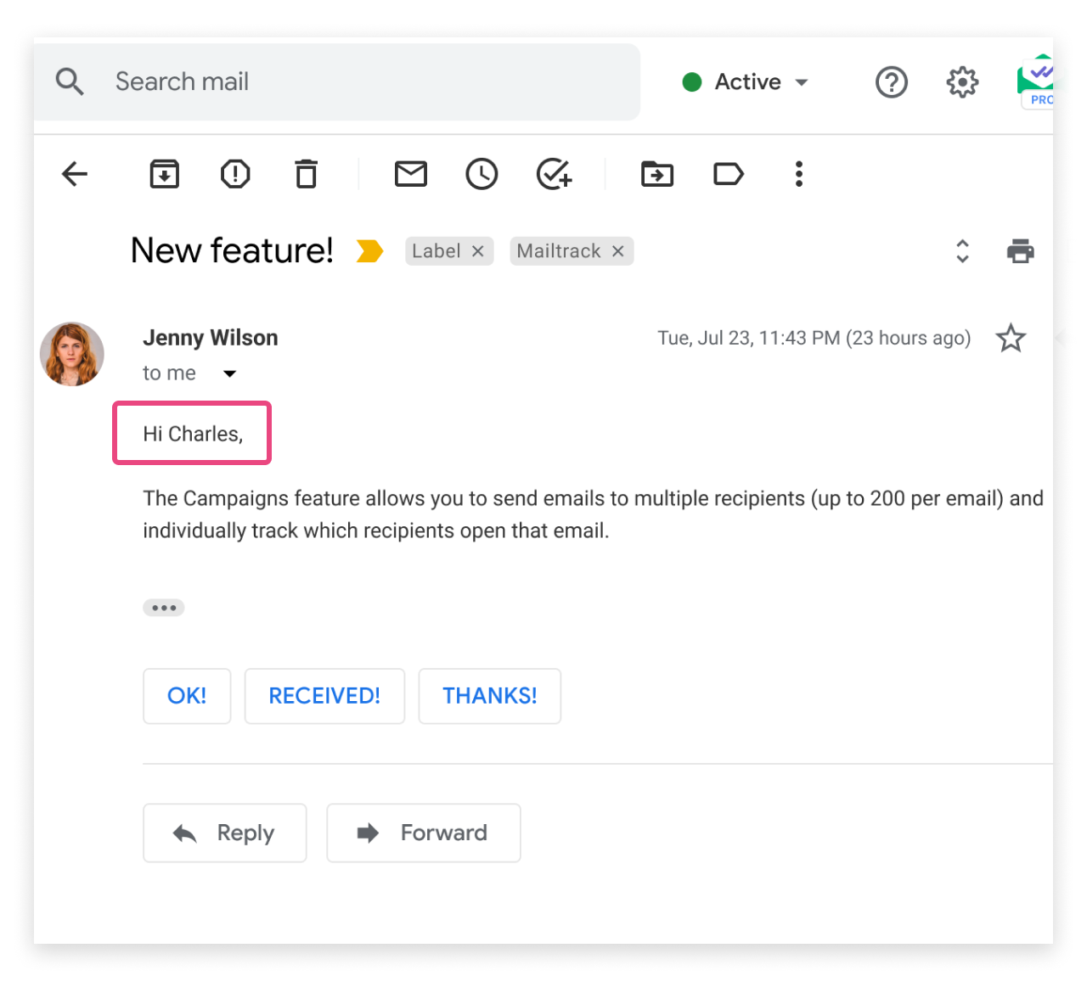
Task: Add email to Tasks
Action: coord(554,174)
